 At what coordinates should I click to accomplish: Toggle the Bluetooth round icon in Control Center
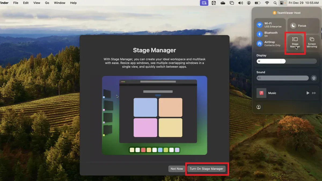point(259,34)
